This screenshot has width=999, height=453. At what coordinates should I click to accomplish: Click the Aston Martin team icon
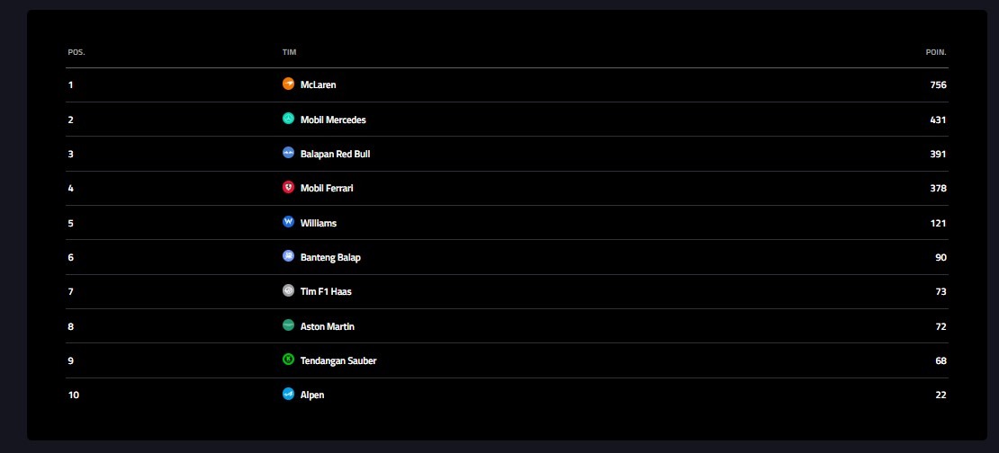288,325
